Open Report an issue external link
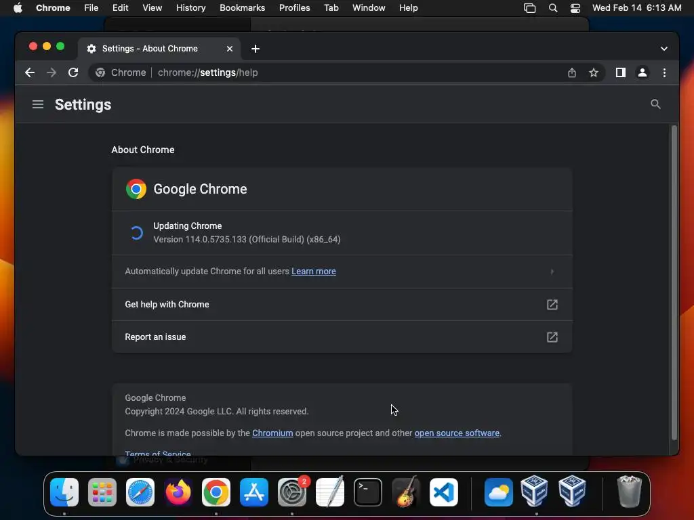This screenshot has height=520, width=694. [552, 337]
